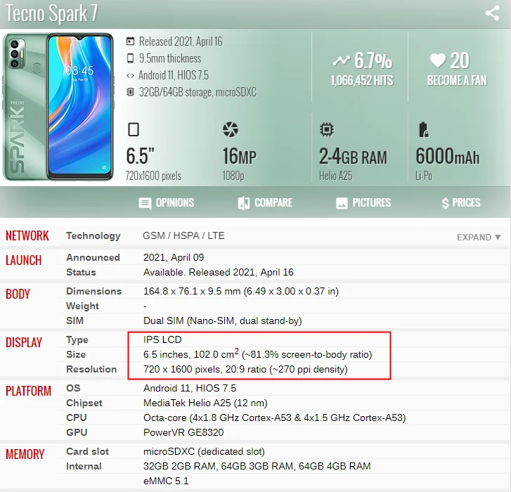Click the Tecno Spark 7 page title
This screenshot has height=492, width=511.
click(51, 13)
